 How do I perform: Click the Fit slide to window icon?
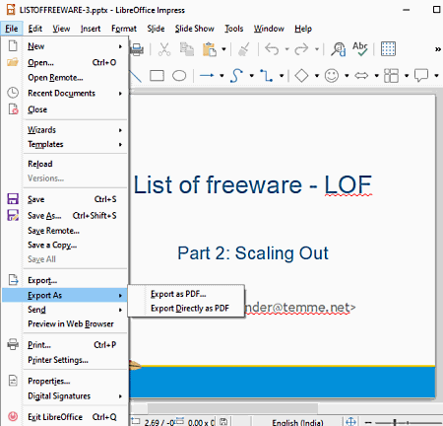tap(350, 421)
